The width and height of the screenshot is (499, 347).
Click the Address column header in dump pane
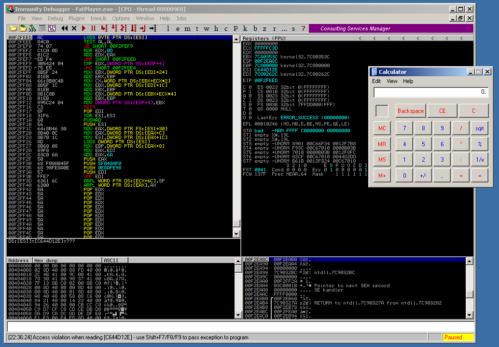[x=19, y=261]
